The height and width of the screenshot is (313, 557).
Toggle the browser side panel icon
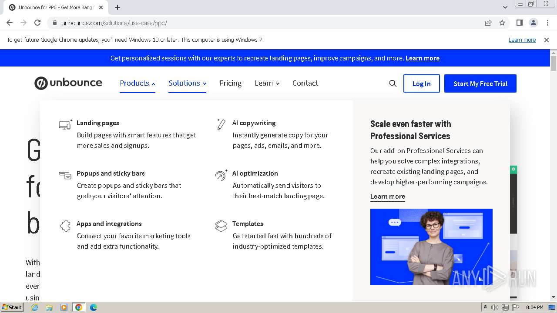pyautogui.click(x=520, y=23)
